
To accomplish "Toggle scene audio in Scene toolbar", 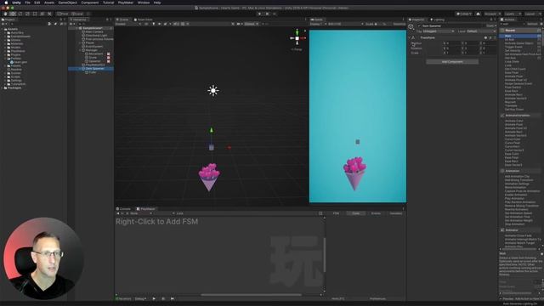I will coord(159,24).
